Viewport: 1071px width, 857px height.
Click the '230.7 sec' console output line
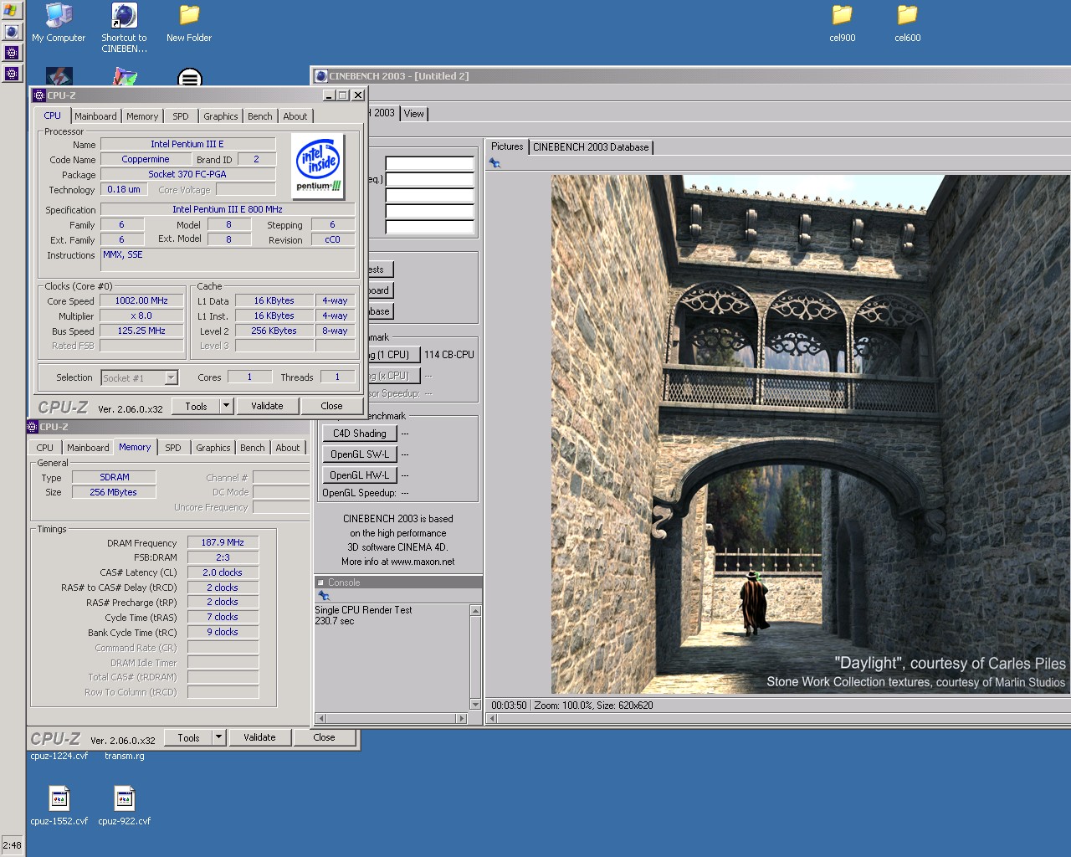pyautogui.click(x=335, y=621)
